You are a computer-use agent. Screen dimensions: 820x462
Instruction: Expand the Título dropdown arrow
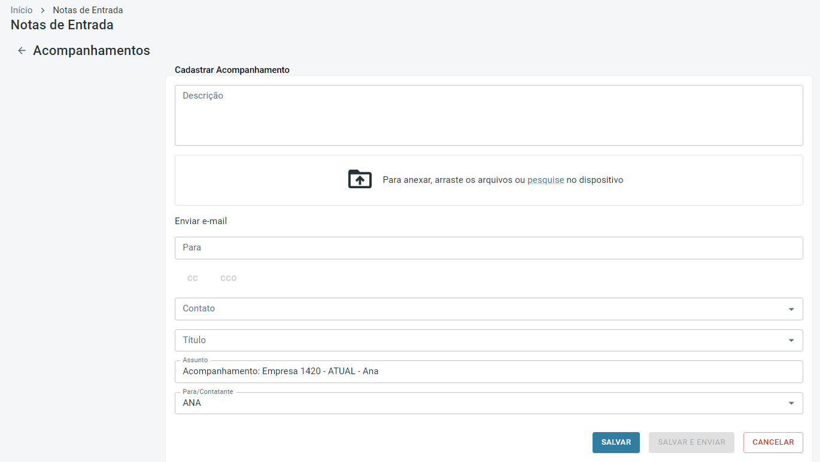coord(791,341)
